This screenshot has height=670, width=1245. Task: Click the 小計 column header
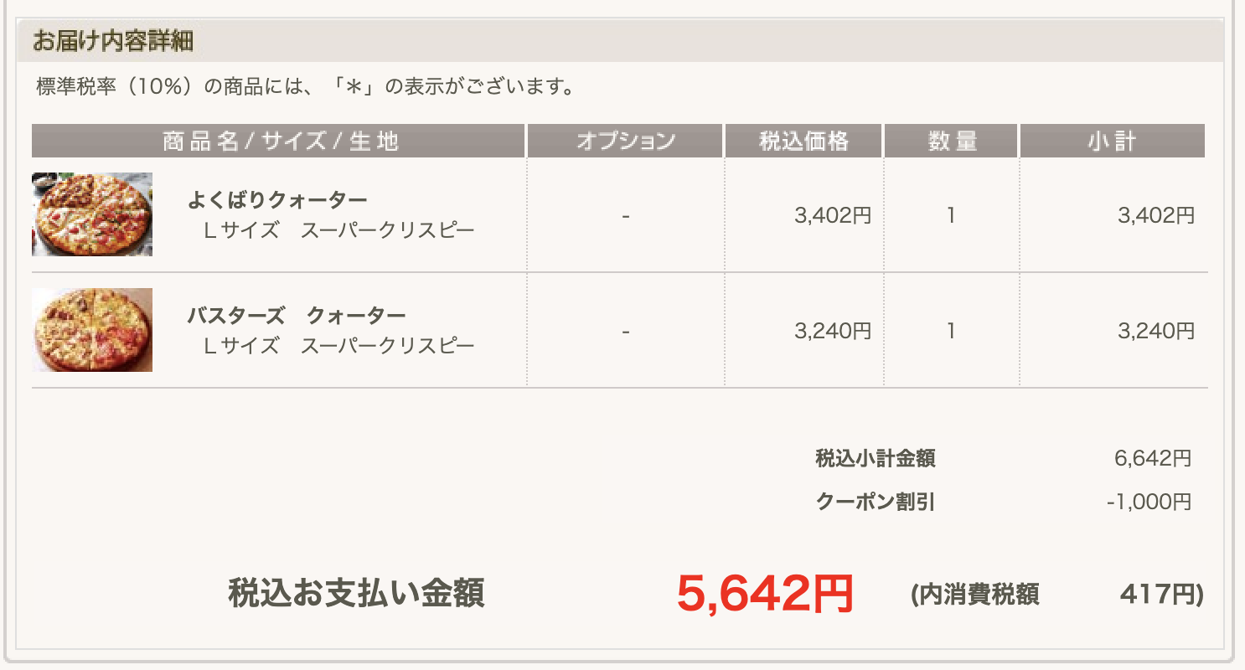pyautogui.click(x=1112, y=141)
